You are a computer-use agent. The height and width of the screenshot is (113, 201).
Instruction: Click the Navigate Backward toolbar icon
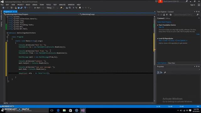point(3,8)
